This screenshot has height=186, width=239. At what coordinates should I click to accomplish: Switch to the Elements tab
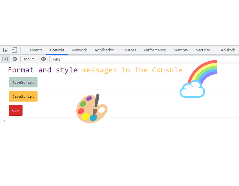click(35, 50)
